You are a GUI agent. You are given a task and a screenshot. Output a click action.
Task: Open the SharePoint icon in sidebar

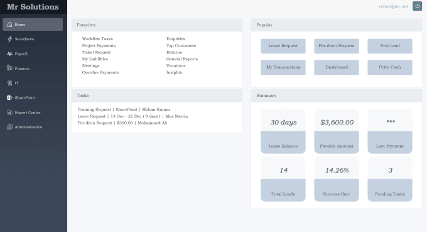[x=9, y=97]
